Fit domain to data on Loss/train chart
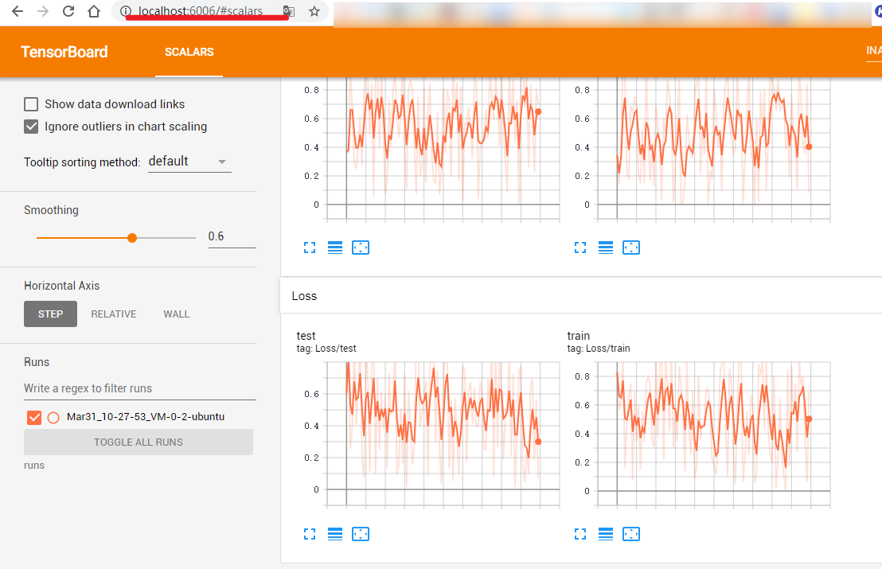Screen dimensions: 882x569 (631, 533)
